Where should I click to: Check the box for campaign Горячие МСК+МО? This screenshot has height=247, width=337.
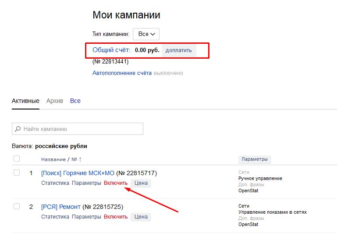(17, 173)
